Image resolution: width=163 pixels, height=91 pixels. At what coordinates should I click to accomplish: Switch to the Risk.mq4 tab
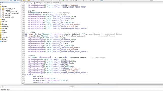coord(56,3)
